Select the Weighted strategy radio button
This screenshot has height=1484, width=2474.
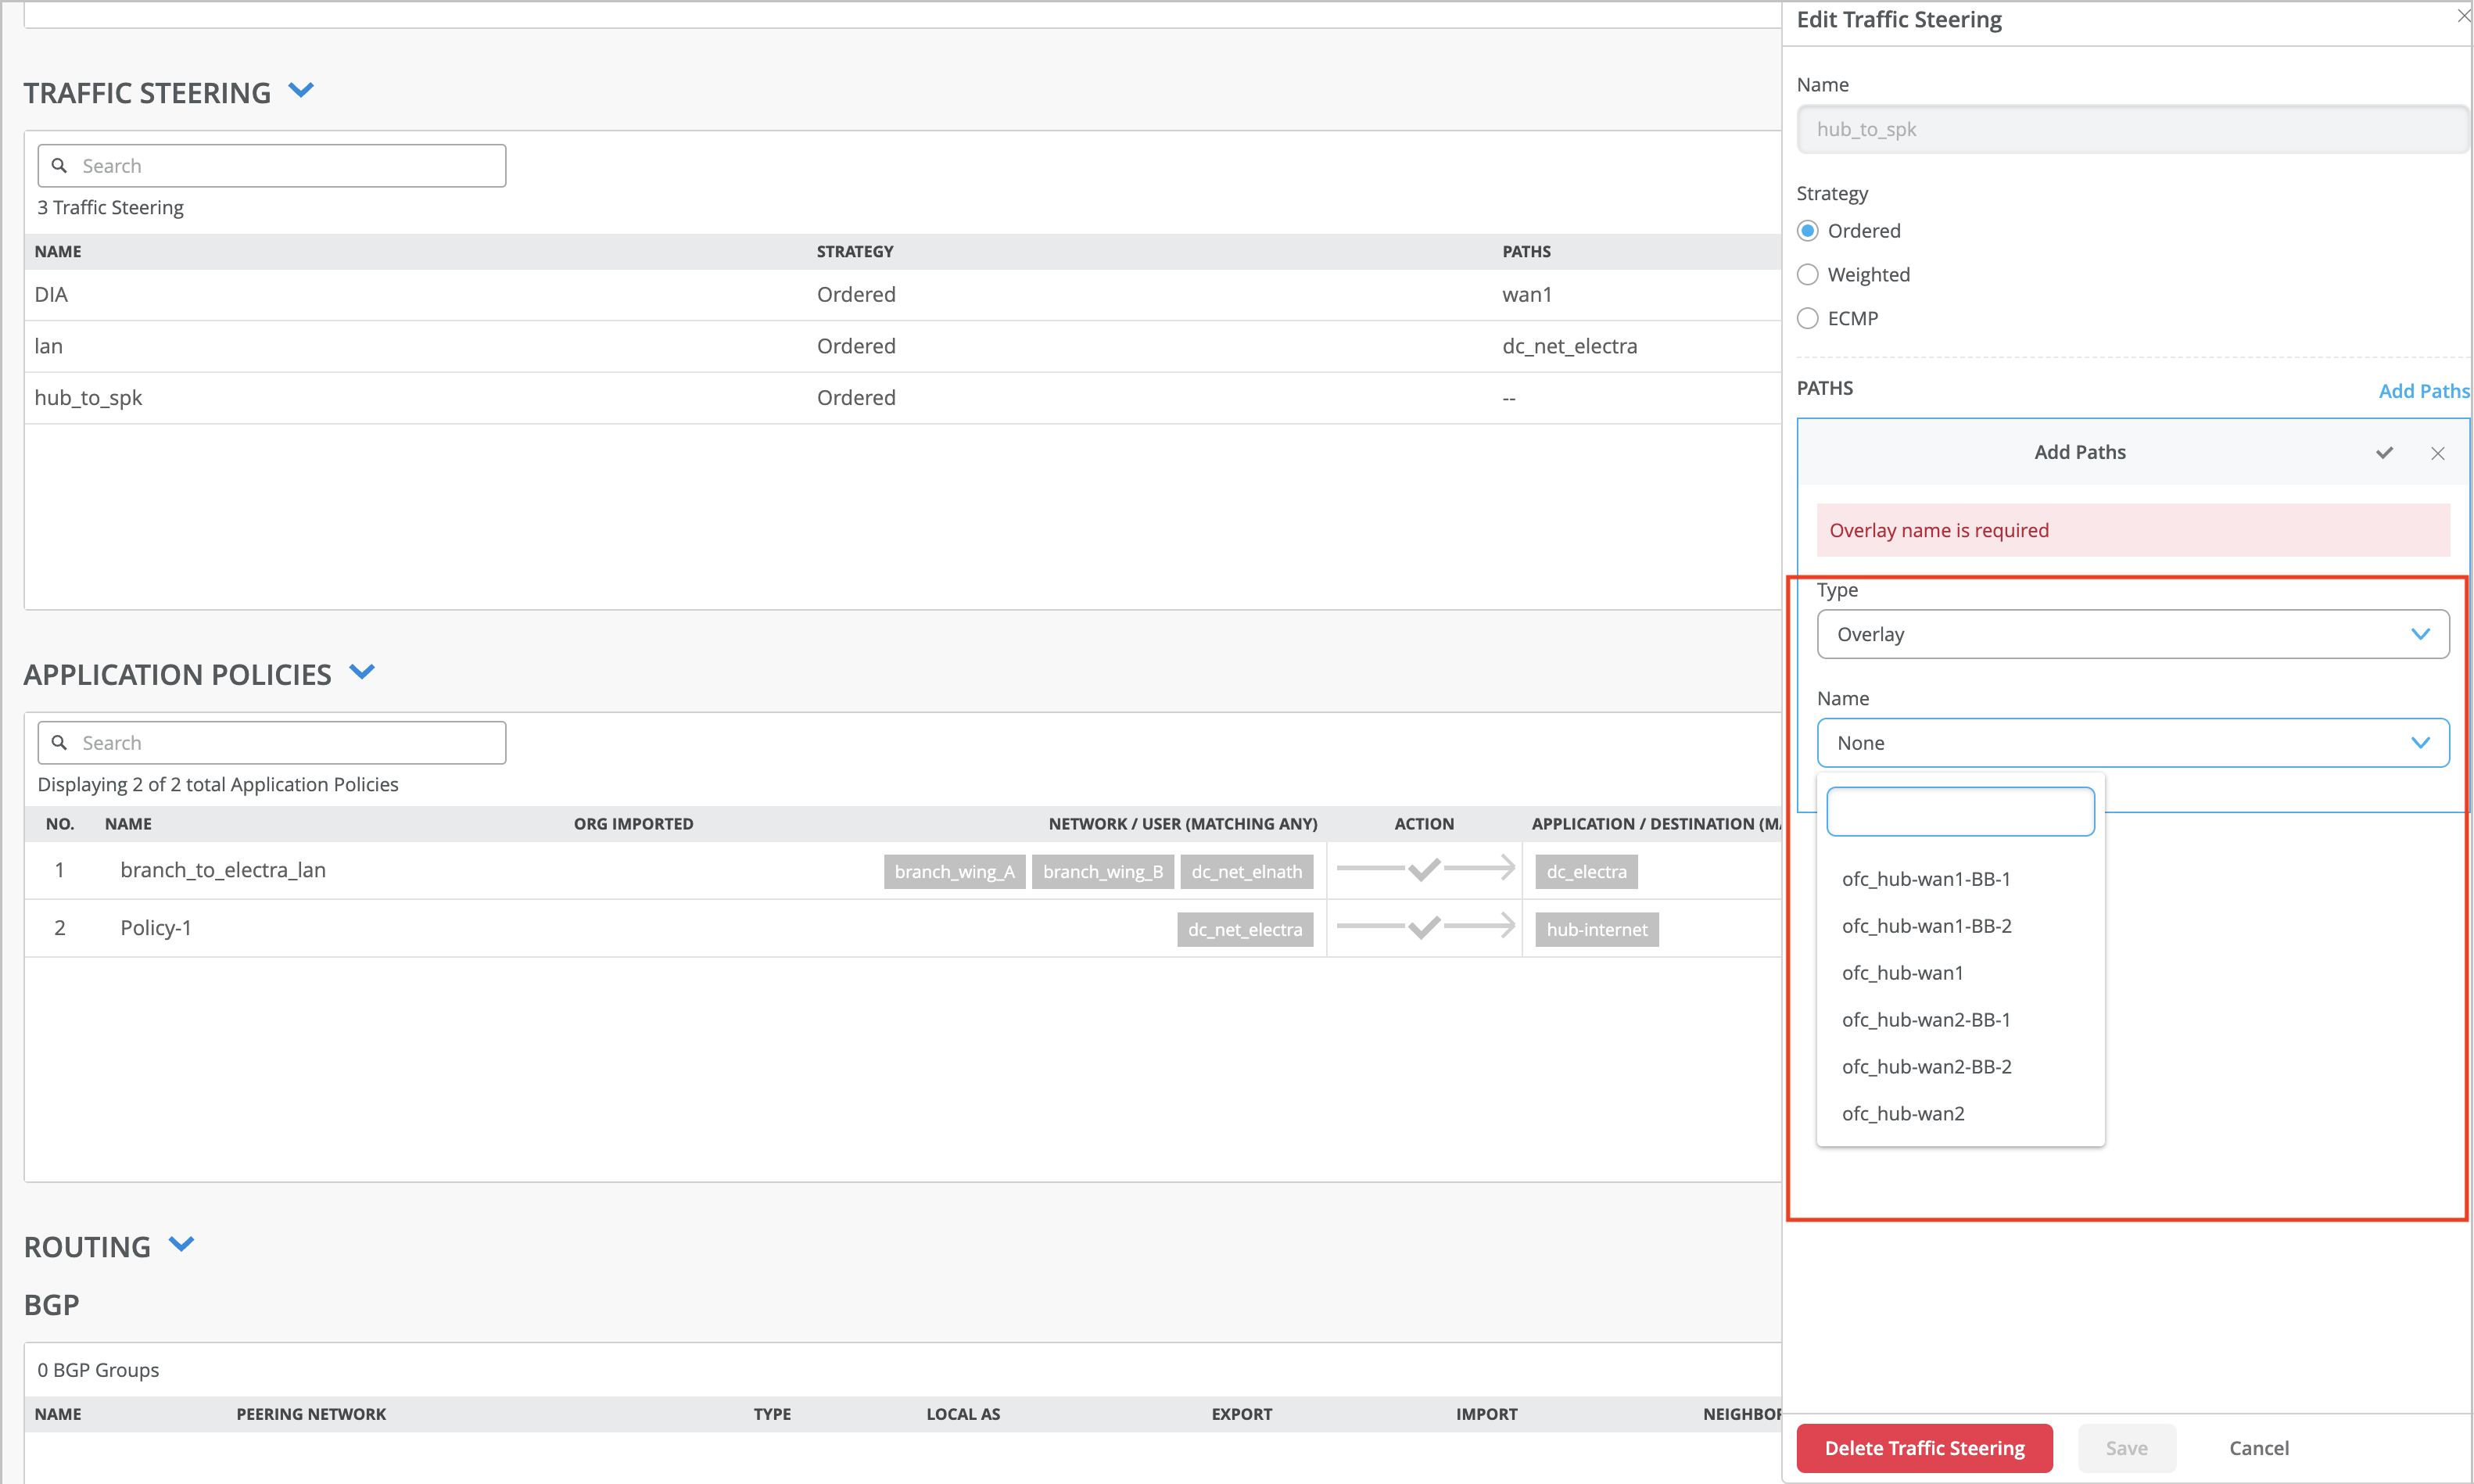click(1807, 275)
